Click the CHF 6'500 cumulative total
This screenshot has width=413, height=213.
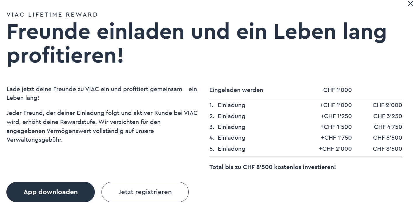tap(387, 138)
